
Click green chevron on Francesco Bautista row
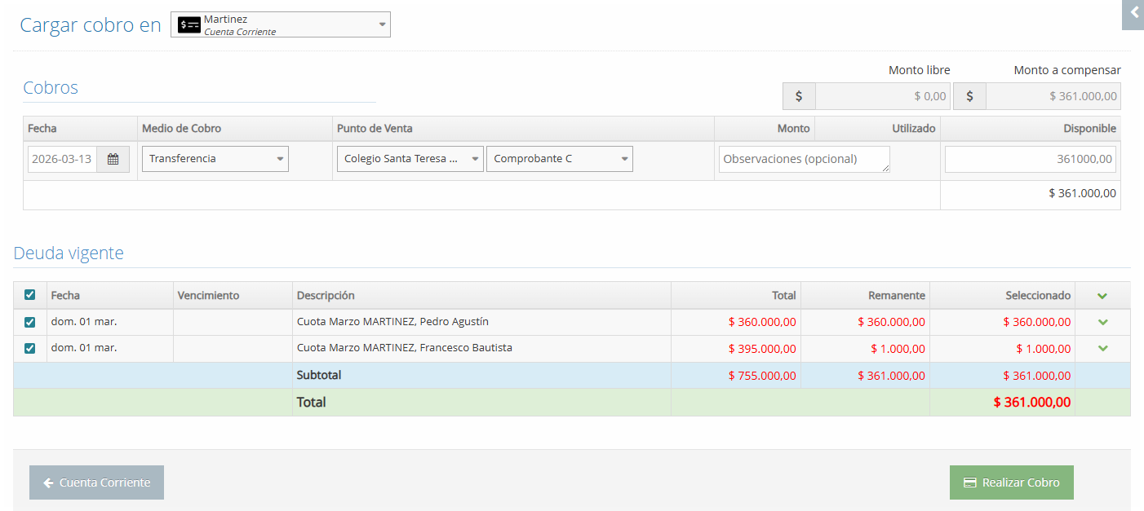click(x=1103, y=349)
